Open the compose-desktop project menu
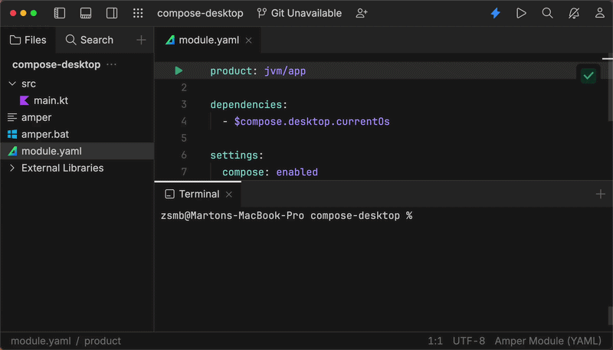This screenshot has height=350, width=613. (x=200, y=13)
